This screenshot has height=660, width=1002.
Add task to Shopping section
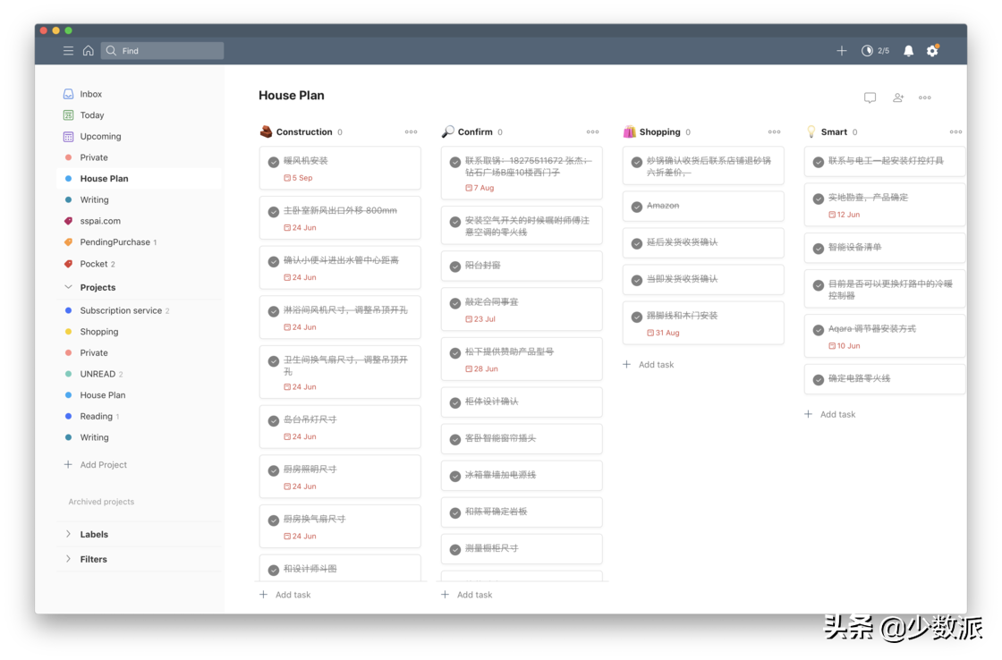click(648, 365)
